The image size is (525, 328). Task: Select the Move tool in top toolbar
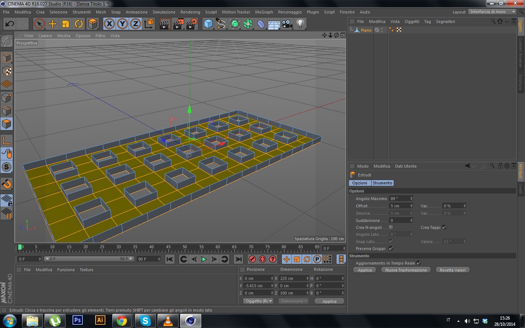click(x=52, y=24)
